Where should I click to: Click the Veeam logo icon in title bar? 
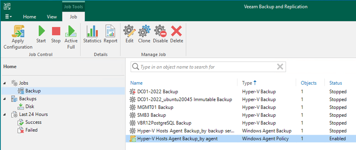pyautogui.click(x=7, y=7)
